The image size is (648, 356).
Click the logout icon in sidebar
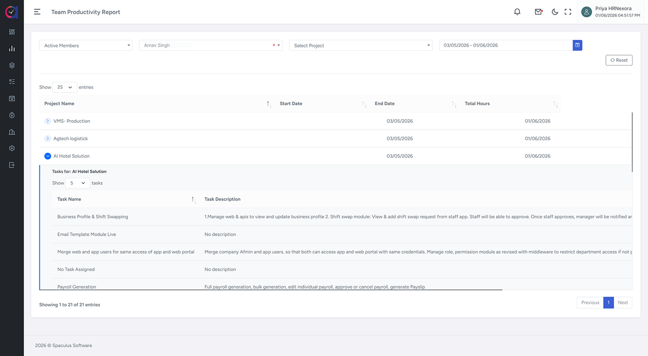pos(12,165)
